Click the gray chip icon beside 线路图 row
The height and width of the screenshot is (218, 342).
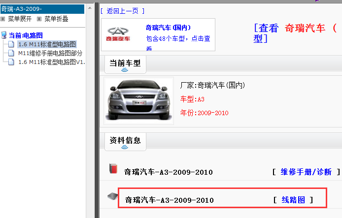click(x=113, y=196)
